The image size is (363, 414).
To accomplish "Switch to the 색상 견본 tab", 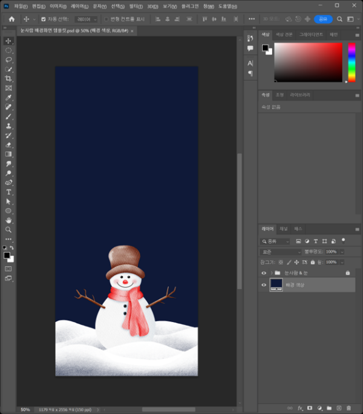I will (284, 34).
